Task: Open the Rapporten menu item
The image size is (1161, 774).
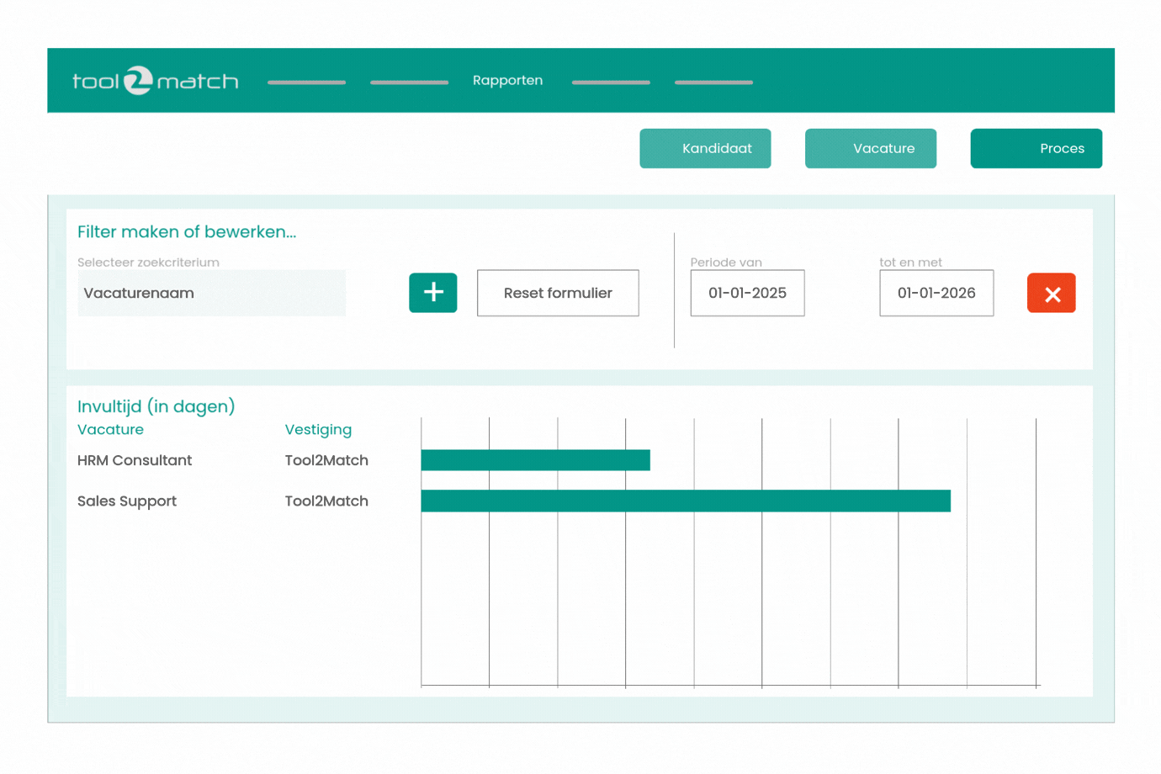Action: point(507,81)
